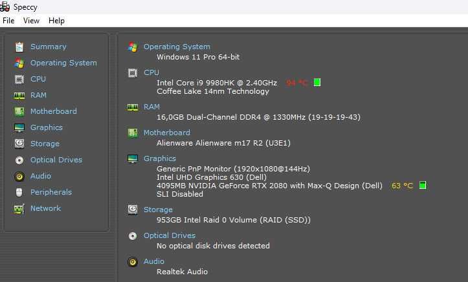This screenshot has height=282, width=468.
Task: Select Network in the sidebar
Action: [46, 208]
